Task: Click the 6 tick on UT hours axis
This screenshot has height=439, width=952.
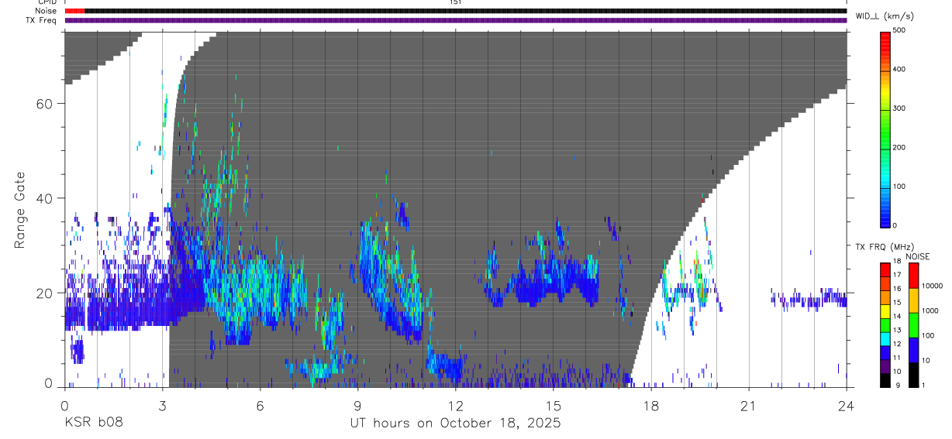Action: [x=260, y=406]
